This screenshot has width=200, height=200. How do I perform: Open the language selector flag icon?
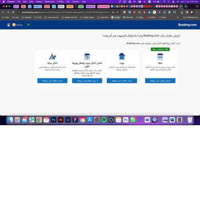click(28, 25)
